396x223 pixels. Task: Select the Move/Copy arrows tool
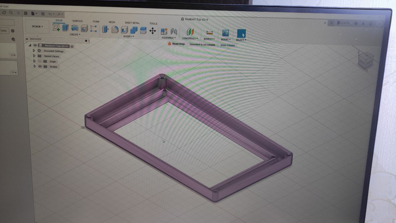[153, 31]
